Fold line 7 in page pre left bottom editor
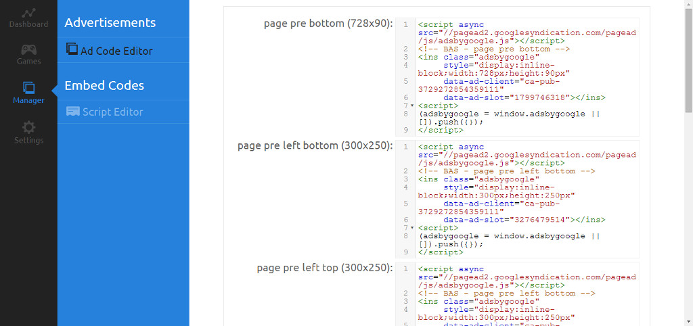 click(412, 229)
